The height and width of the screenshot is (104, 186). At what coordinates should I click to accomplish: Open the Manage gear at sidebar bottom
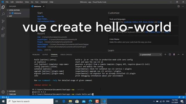pyautogui.click(x=3, y=92)
